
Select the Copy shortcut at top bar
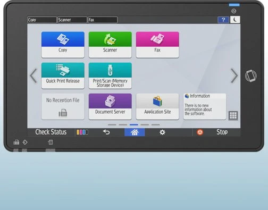tap(42, 20)
